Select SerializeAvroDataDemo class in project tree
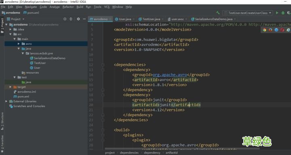291x155 pixels. tap(48, 58)
